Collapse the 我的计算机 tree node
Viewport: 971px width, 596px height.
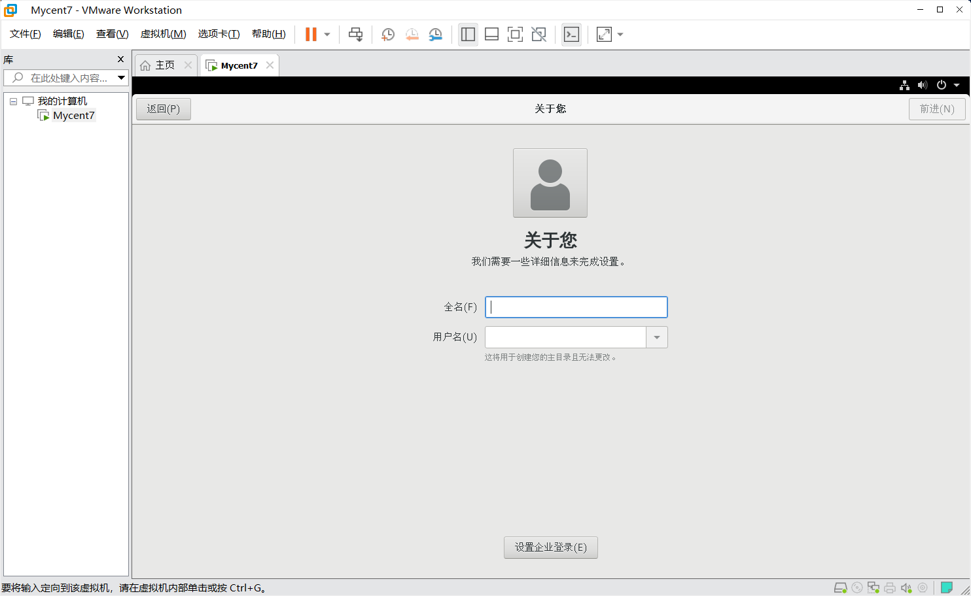[x=13, y=101]
